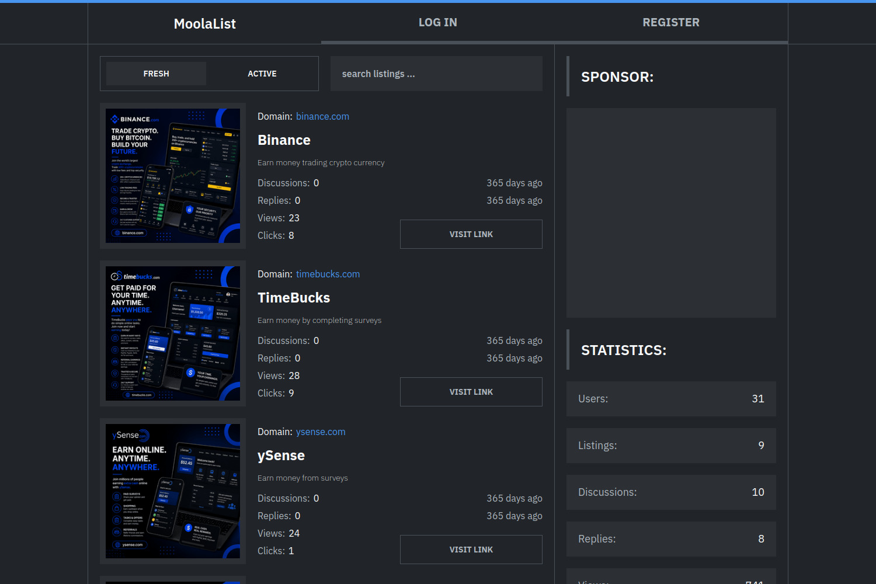This screenshot has width=876, height=584.
Task: Open the TimeBucks listing title
Action: (x=294, y=298)
